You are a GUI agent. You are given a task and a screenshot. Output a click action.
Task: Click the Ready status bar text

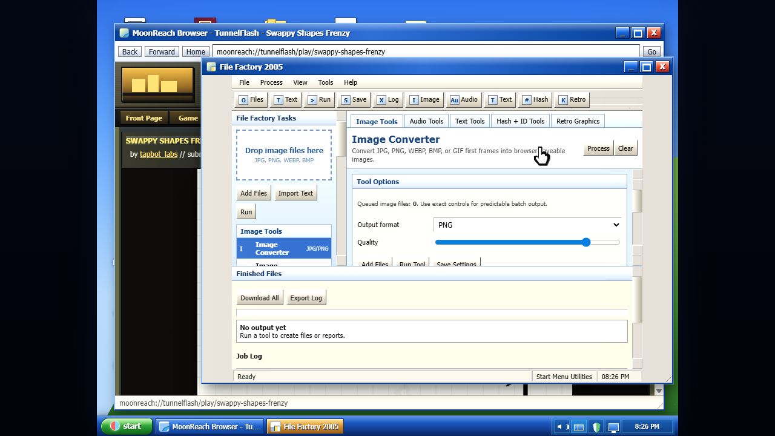[x=246, y=377]
